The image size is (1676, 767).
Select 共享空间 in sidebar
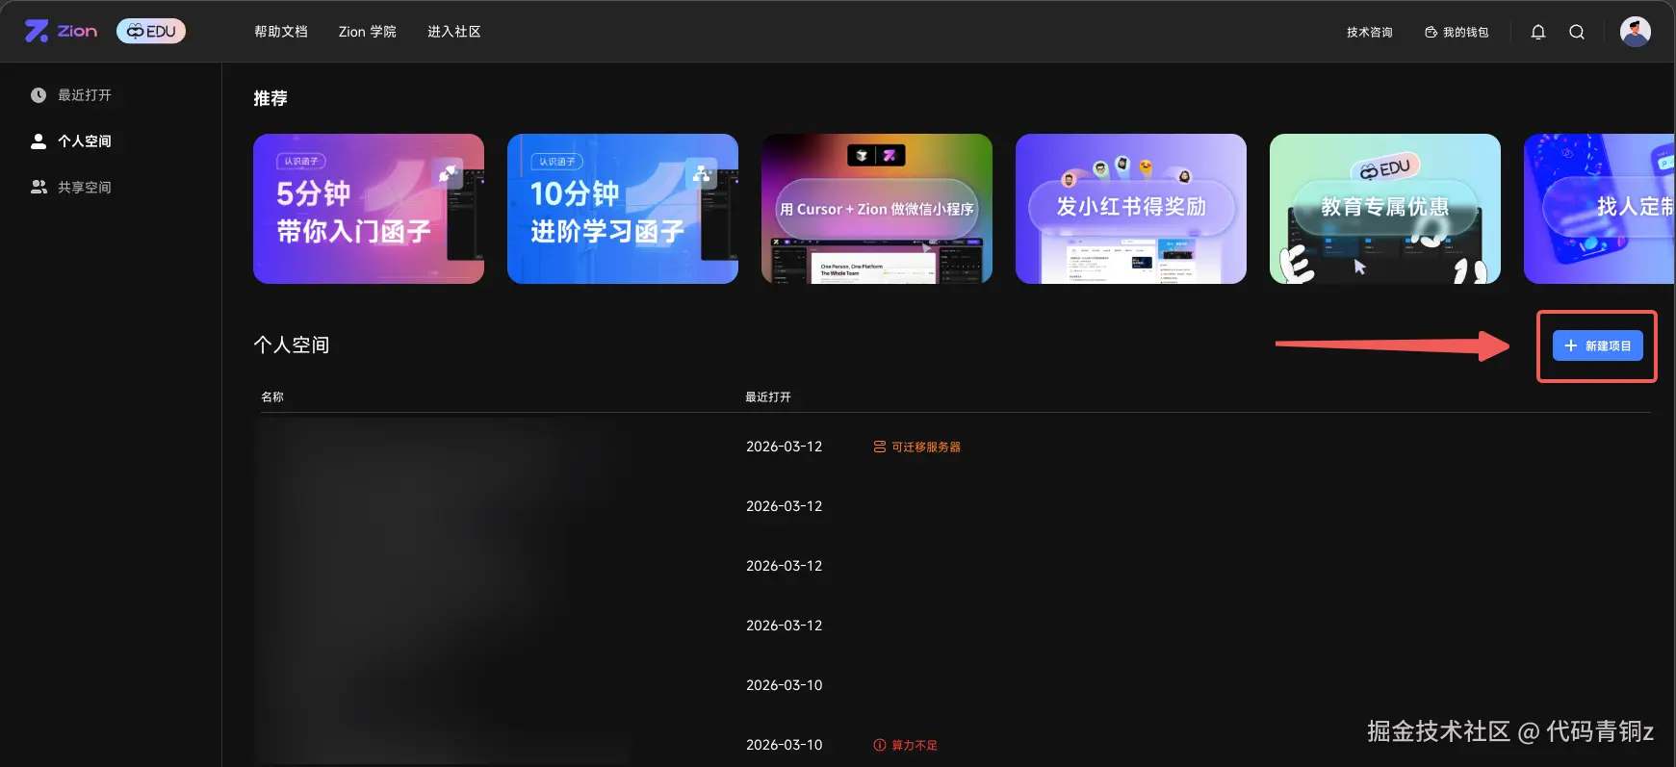point(71,188)
